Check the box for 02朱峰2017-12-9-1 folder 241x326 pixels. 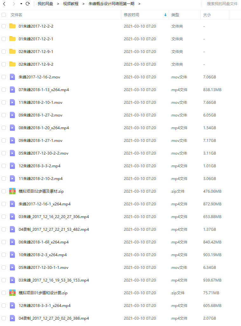(x=4, y=51)
